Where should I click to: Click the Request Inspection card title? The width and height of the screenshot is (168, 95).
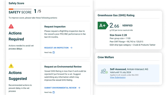pyautogui.click(x=55, y=26)
